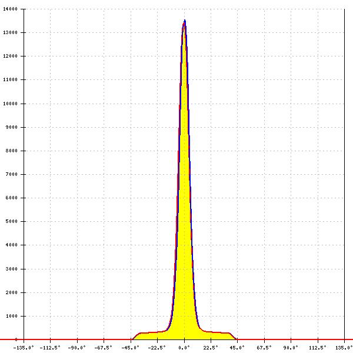The height and width of the screenshot is (353, 353).
Task: Click the 7000 y-axis label
Action: click(x=11, y=174)
